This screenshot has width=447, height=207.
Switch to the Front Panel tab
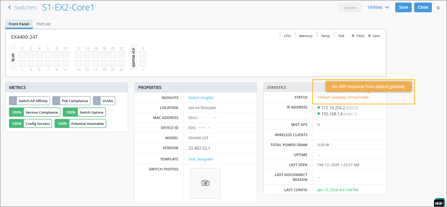pyautogui.click(x=19, y=24)
